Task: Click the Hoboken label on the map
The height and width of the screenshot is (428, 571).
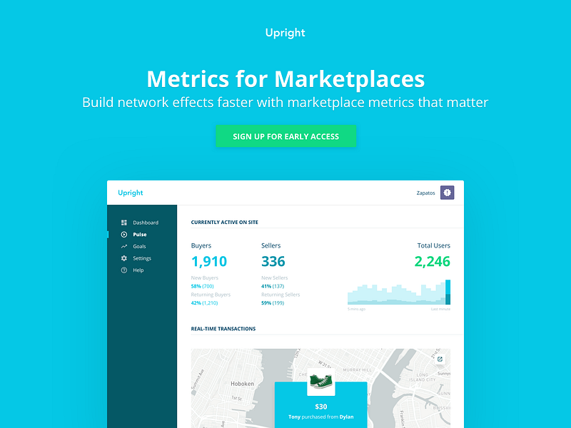Action: coord(242,384)
